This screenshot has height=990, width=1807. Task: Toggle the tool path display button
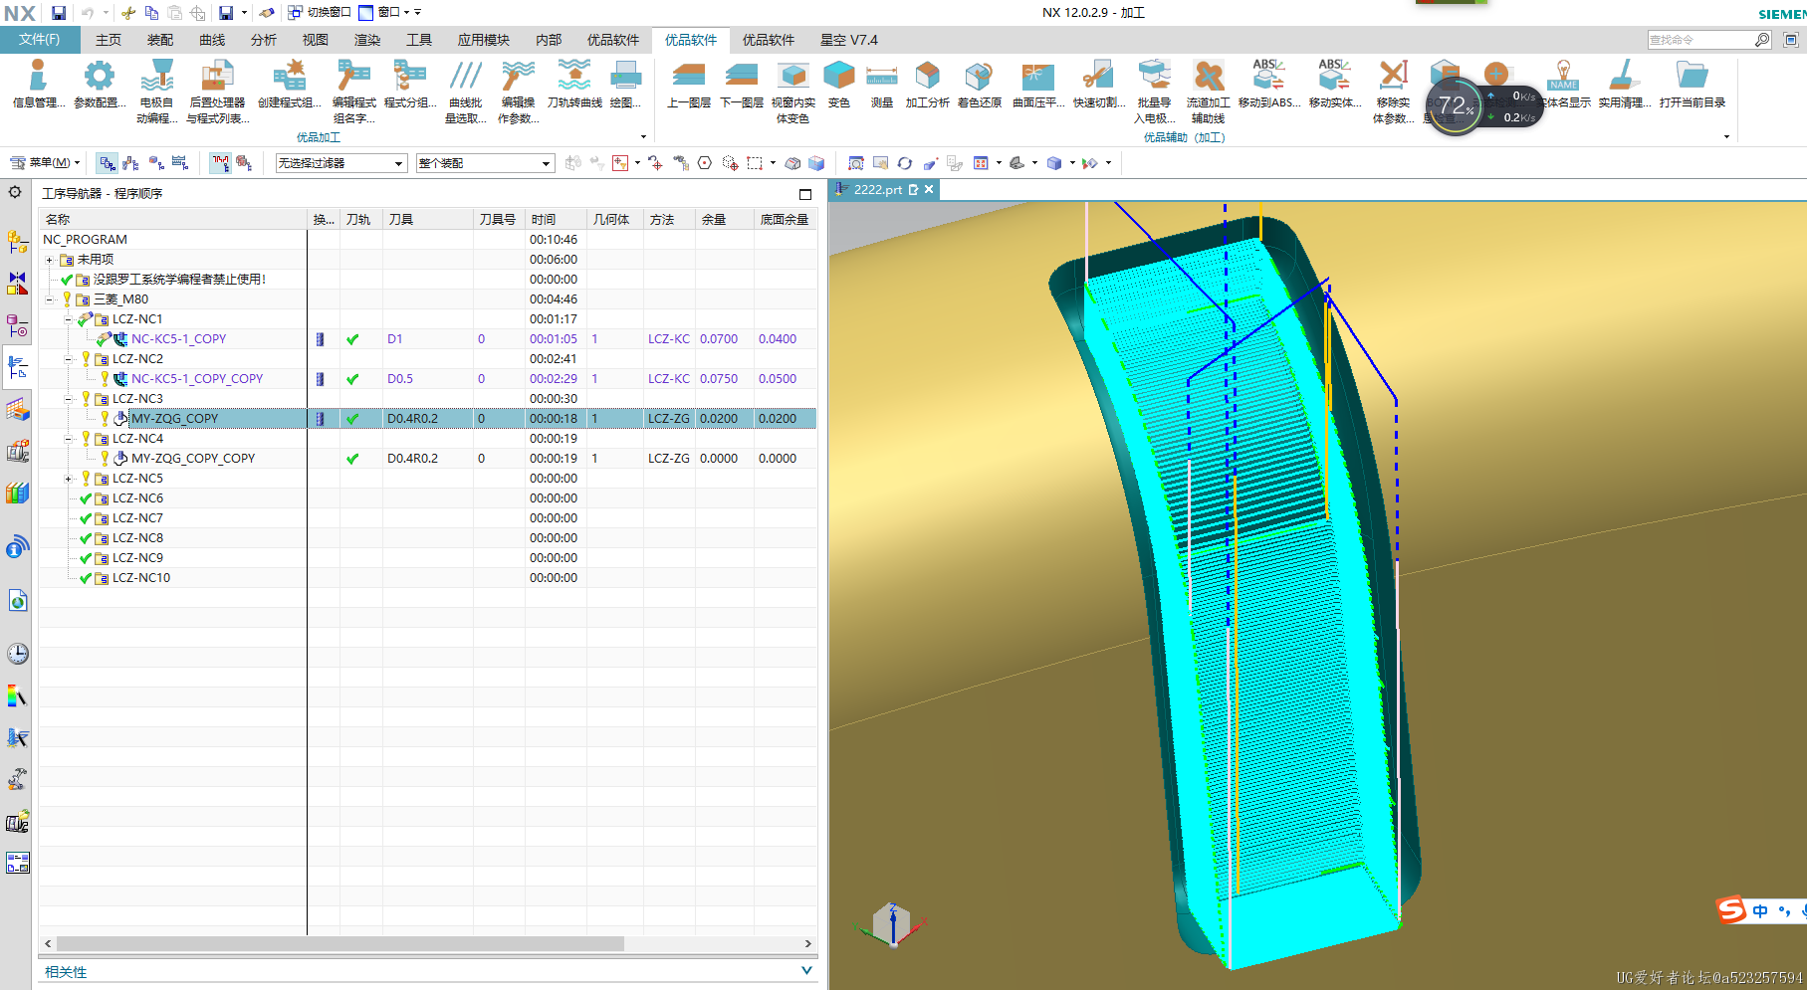coord(220,163)
